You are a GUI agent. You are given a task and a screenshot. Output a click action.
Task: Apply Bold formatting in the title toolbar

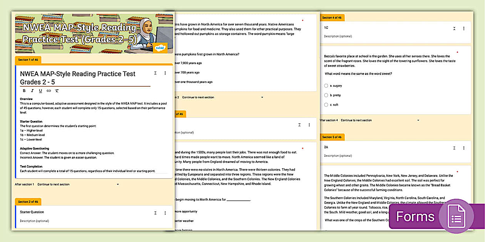click(x=24, y=91)
